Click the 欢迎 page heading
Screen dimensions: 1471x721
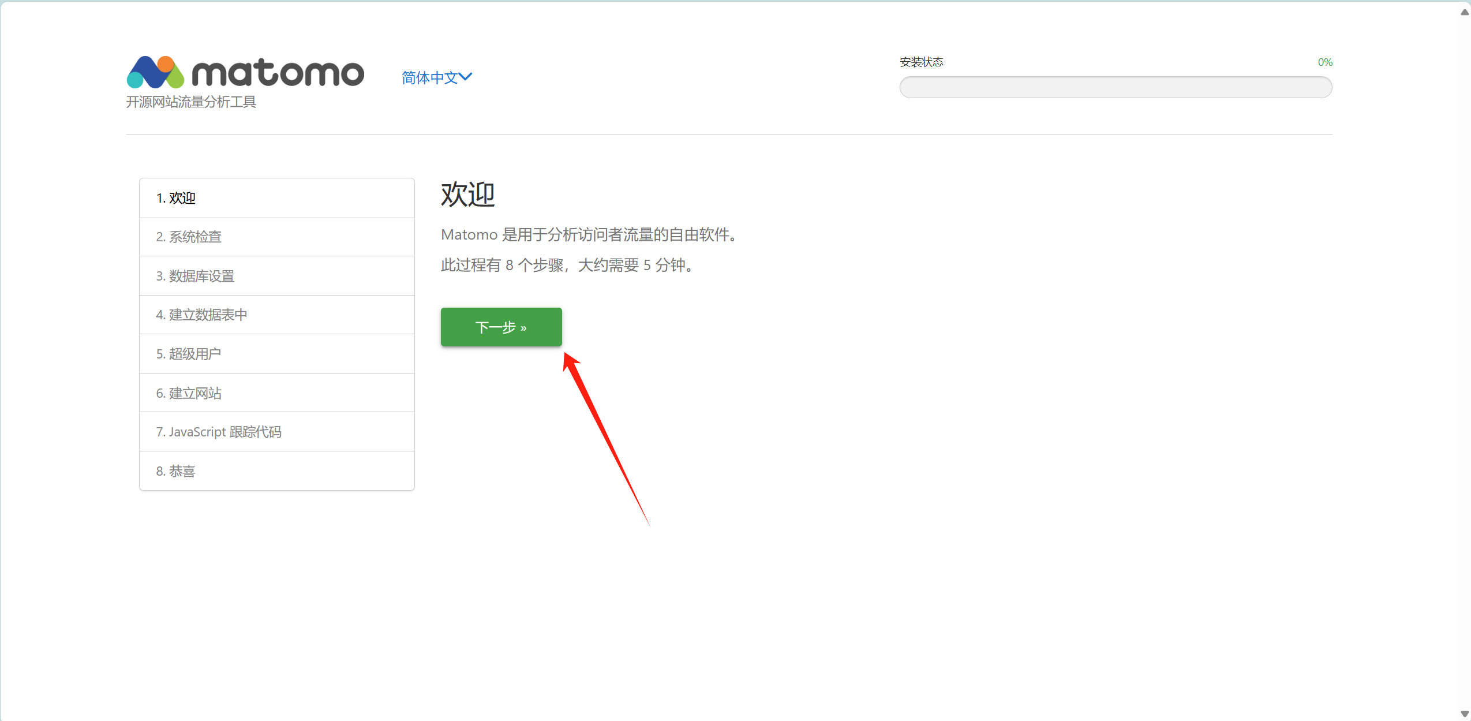pos(467,195)
